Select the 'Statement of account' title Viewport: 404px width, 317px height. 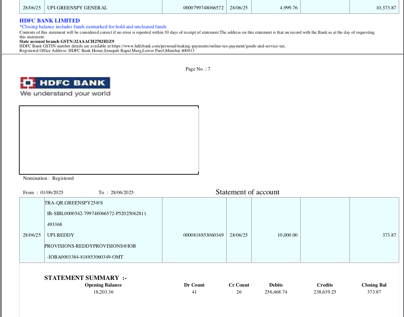tap(247, 192)
